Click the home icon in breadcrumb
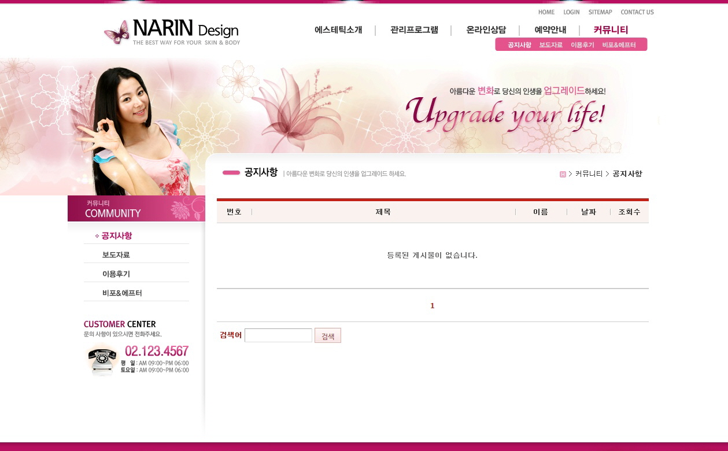728x451 pixels. tap(563, 174)
